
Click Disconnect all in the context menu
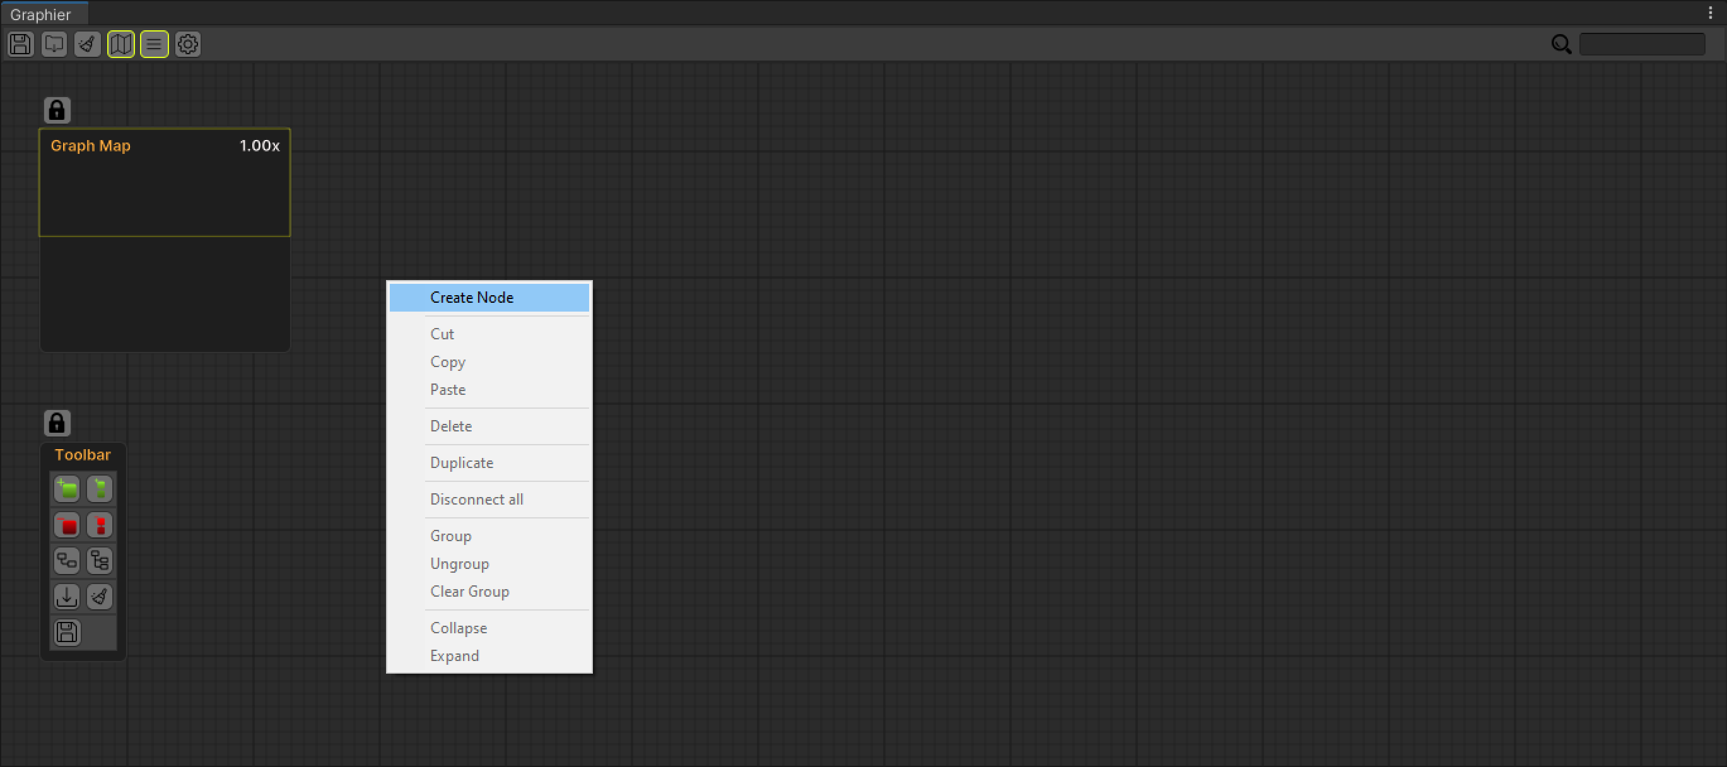point(476,499)
